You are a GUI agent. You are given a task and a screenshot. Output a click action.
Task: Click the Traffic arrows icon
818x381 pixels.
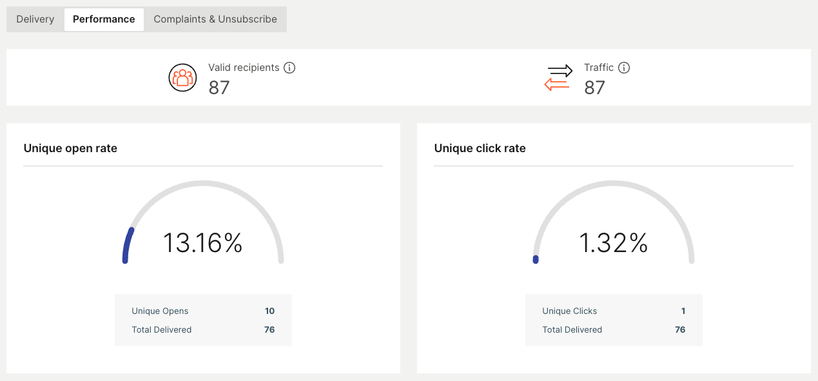tap(558, 77)
